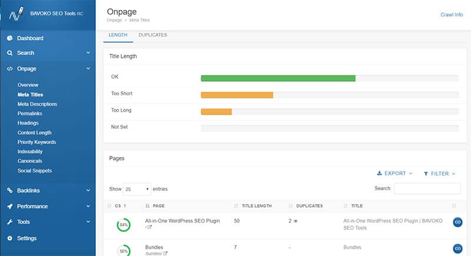The width and height of the screenshot is (471, 256).
Task: Click the Search input field above the table
Action: click(x=427, y=188)
